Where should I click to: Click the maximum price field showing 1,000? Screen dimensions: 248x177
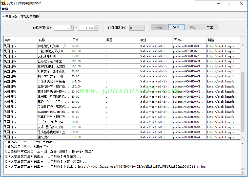click(86, 28)
